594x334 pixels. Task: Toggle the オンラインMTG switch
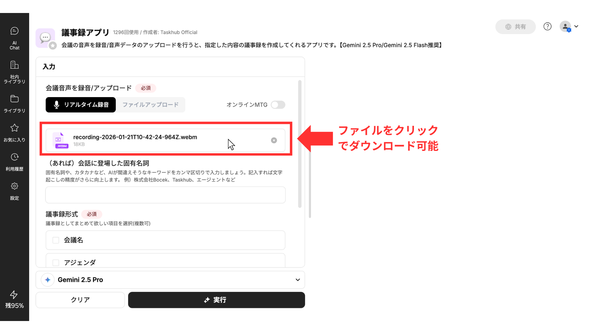pyautogui.click(x=278, y=105)
